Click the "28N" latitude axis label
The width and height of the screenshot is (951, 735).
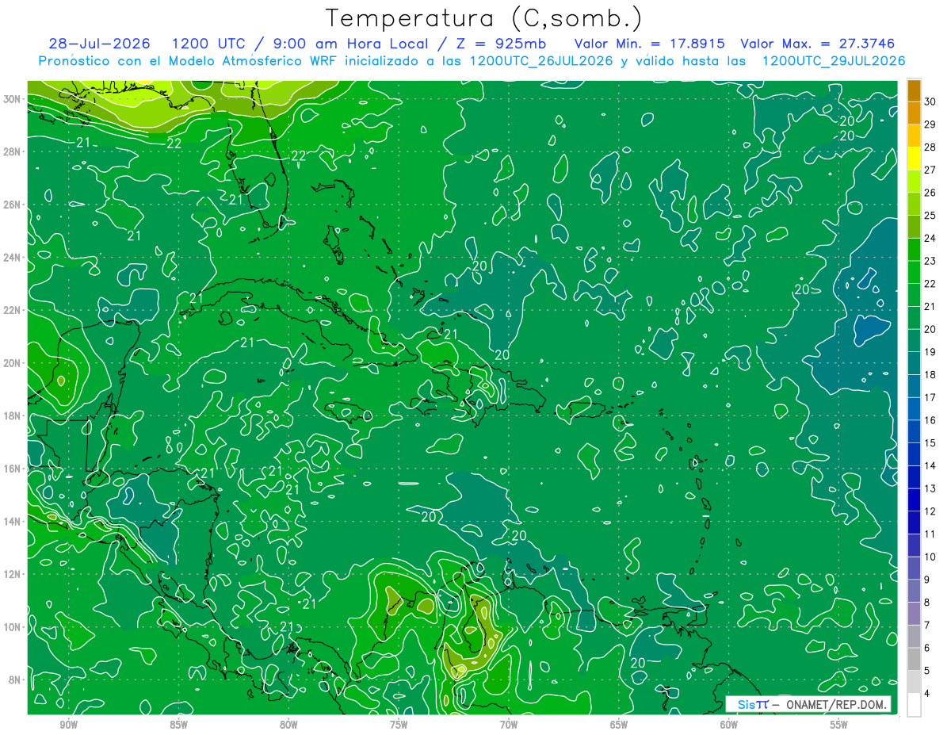click(13, 151)
